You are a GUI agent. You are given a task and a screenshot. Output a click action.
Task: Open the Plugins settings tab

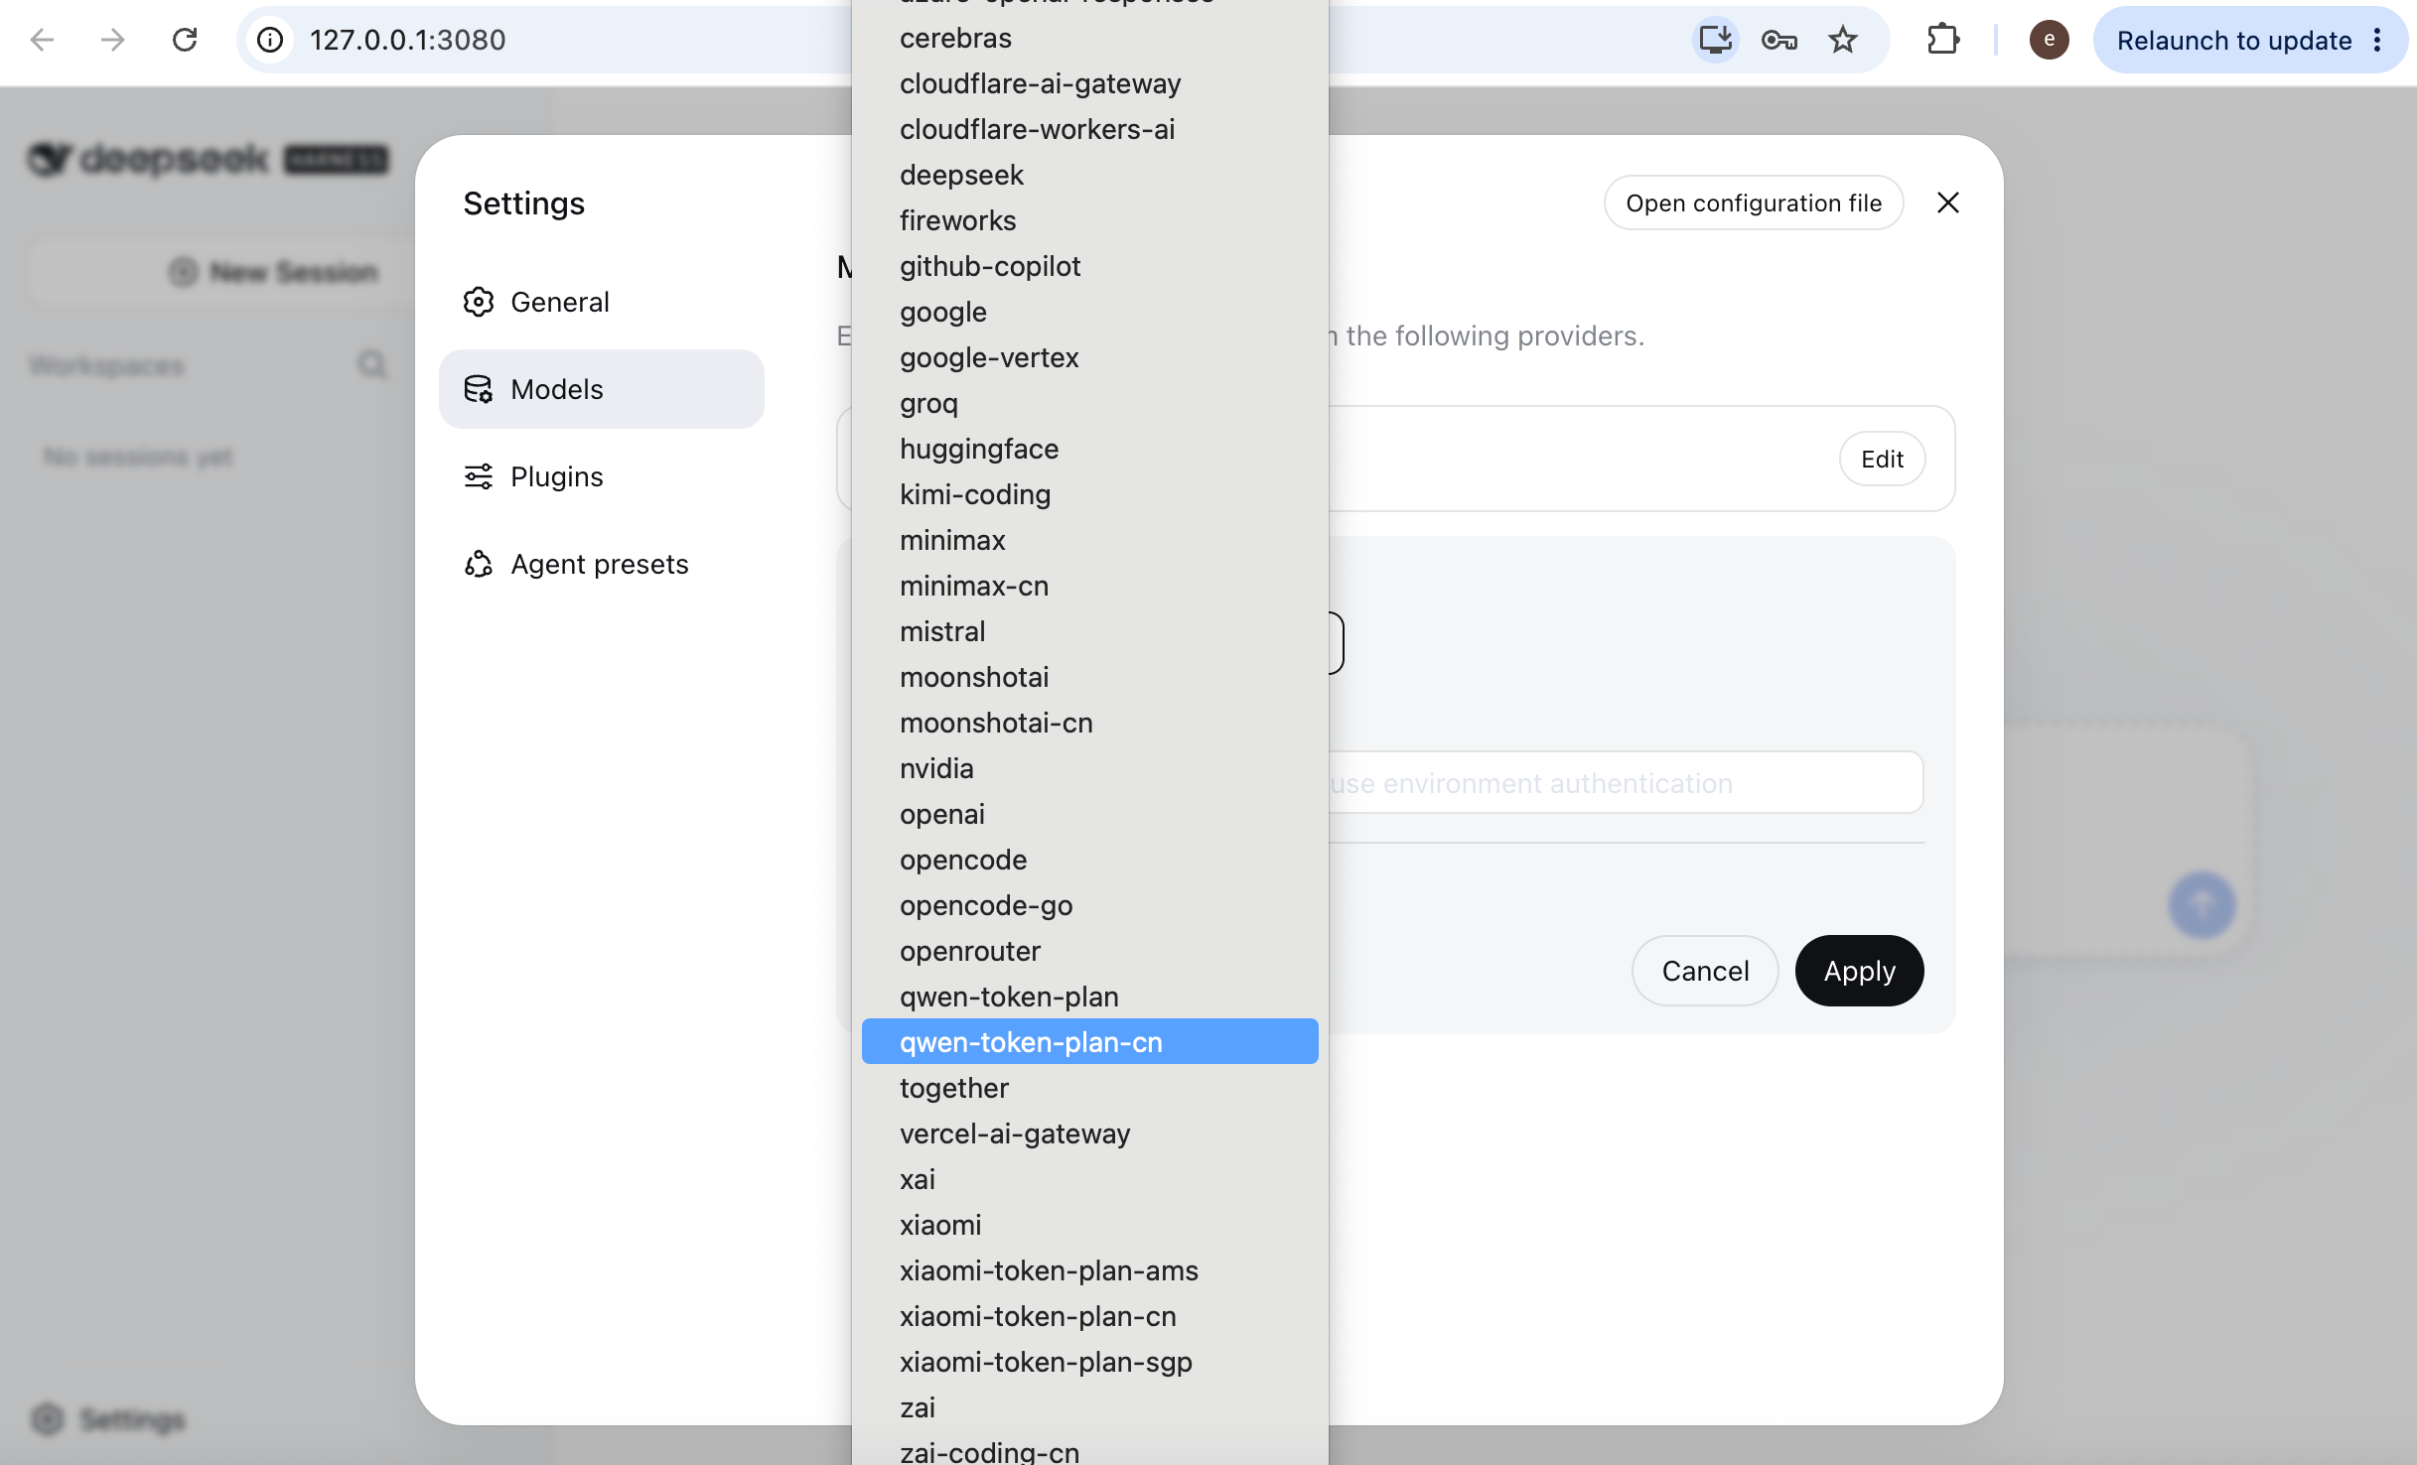[602, 476]
